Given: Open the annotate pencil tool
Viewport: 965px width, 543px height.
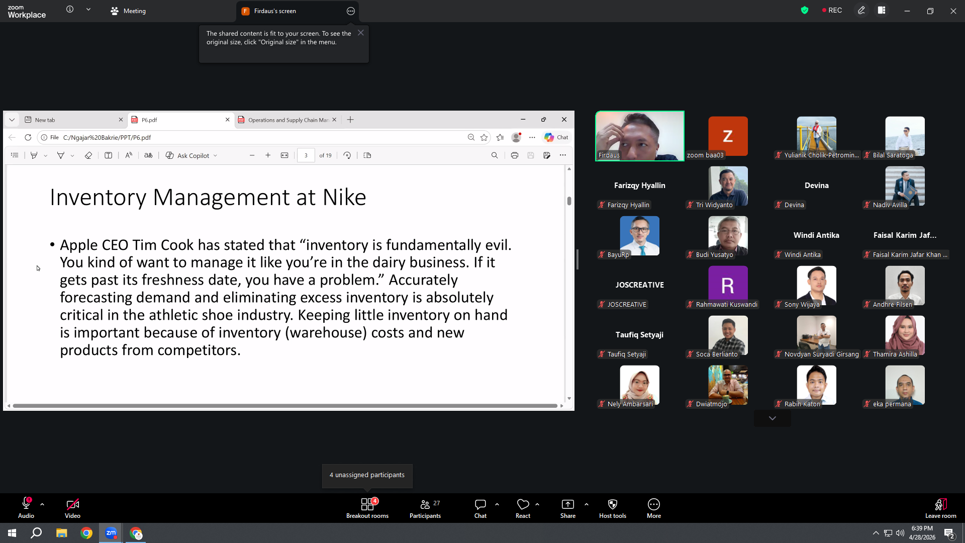Looking at the screenshot, I should click(x=861, y=11).
